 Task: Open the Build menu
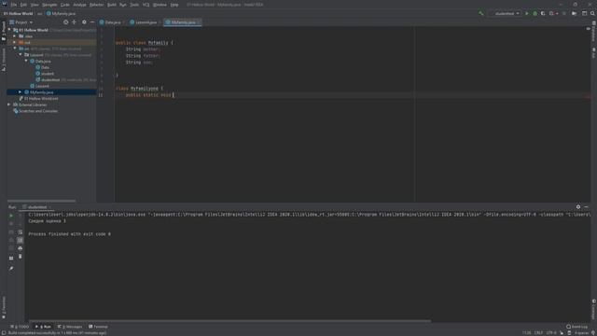pos(112,5)
